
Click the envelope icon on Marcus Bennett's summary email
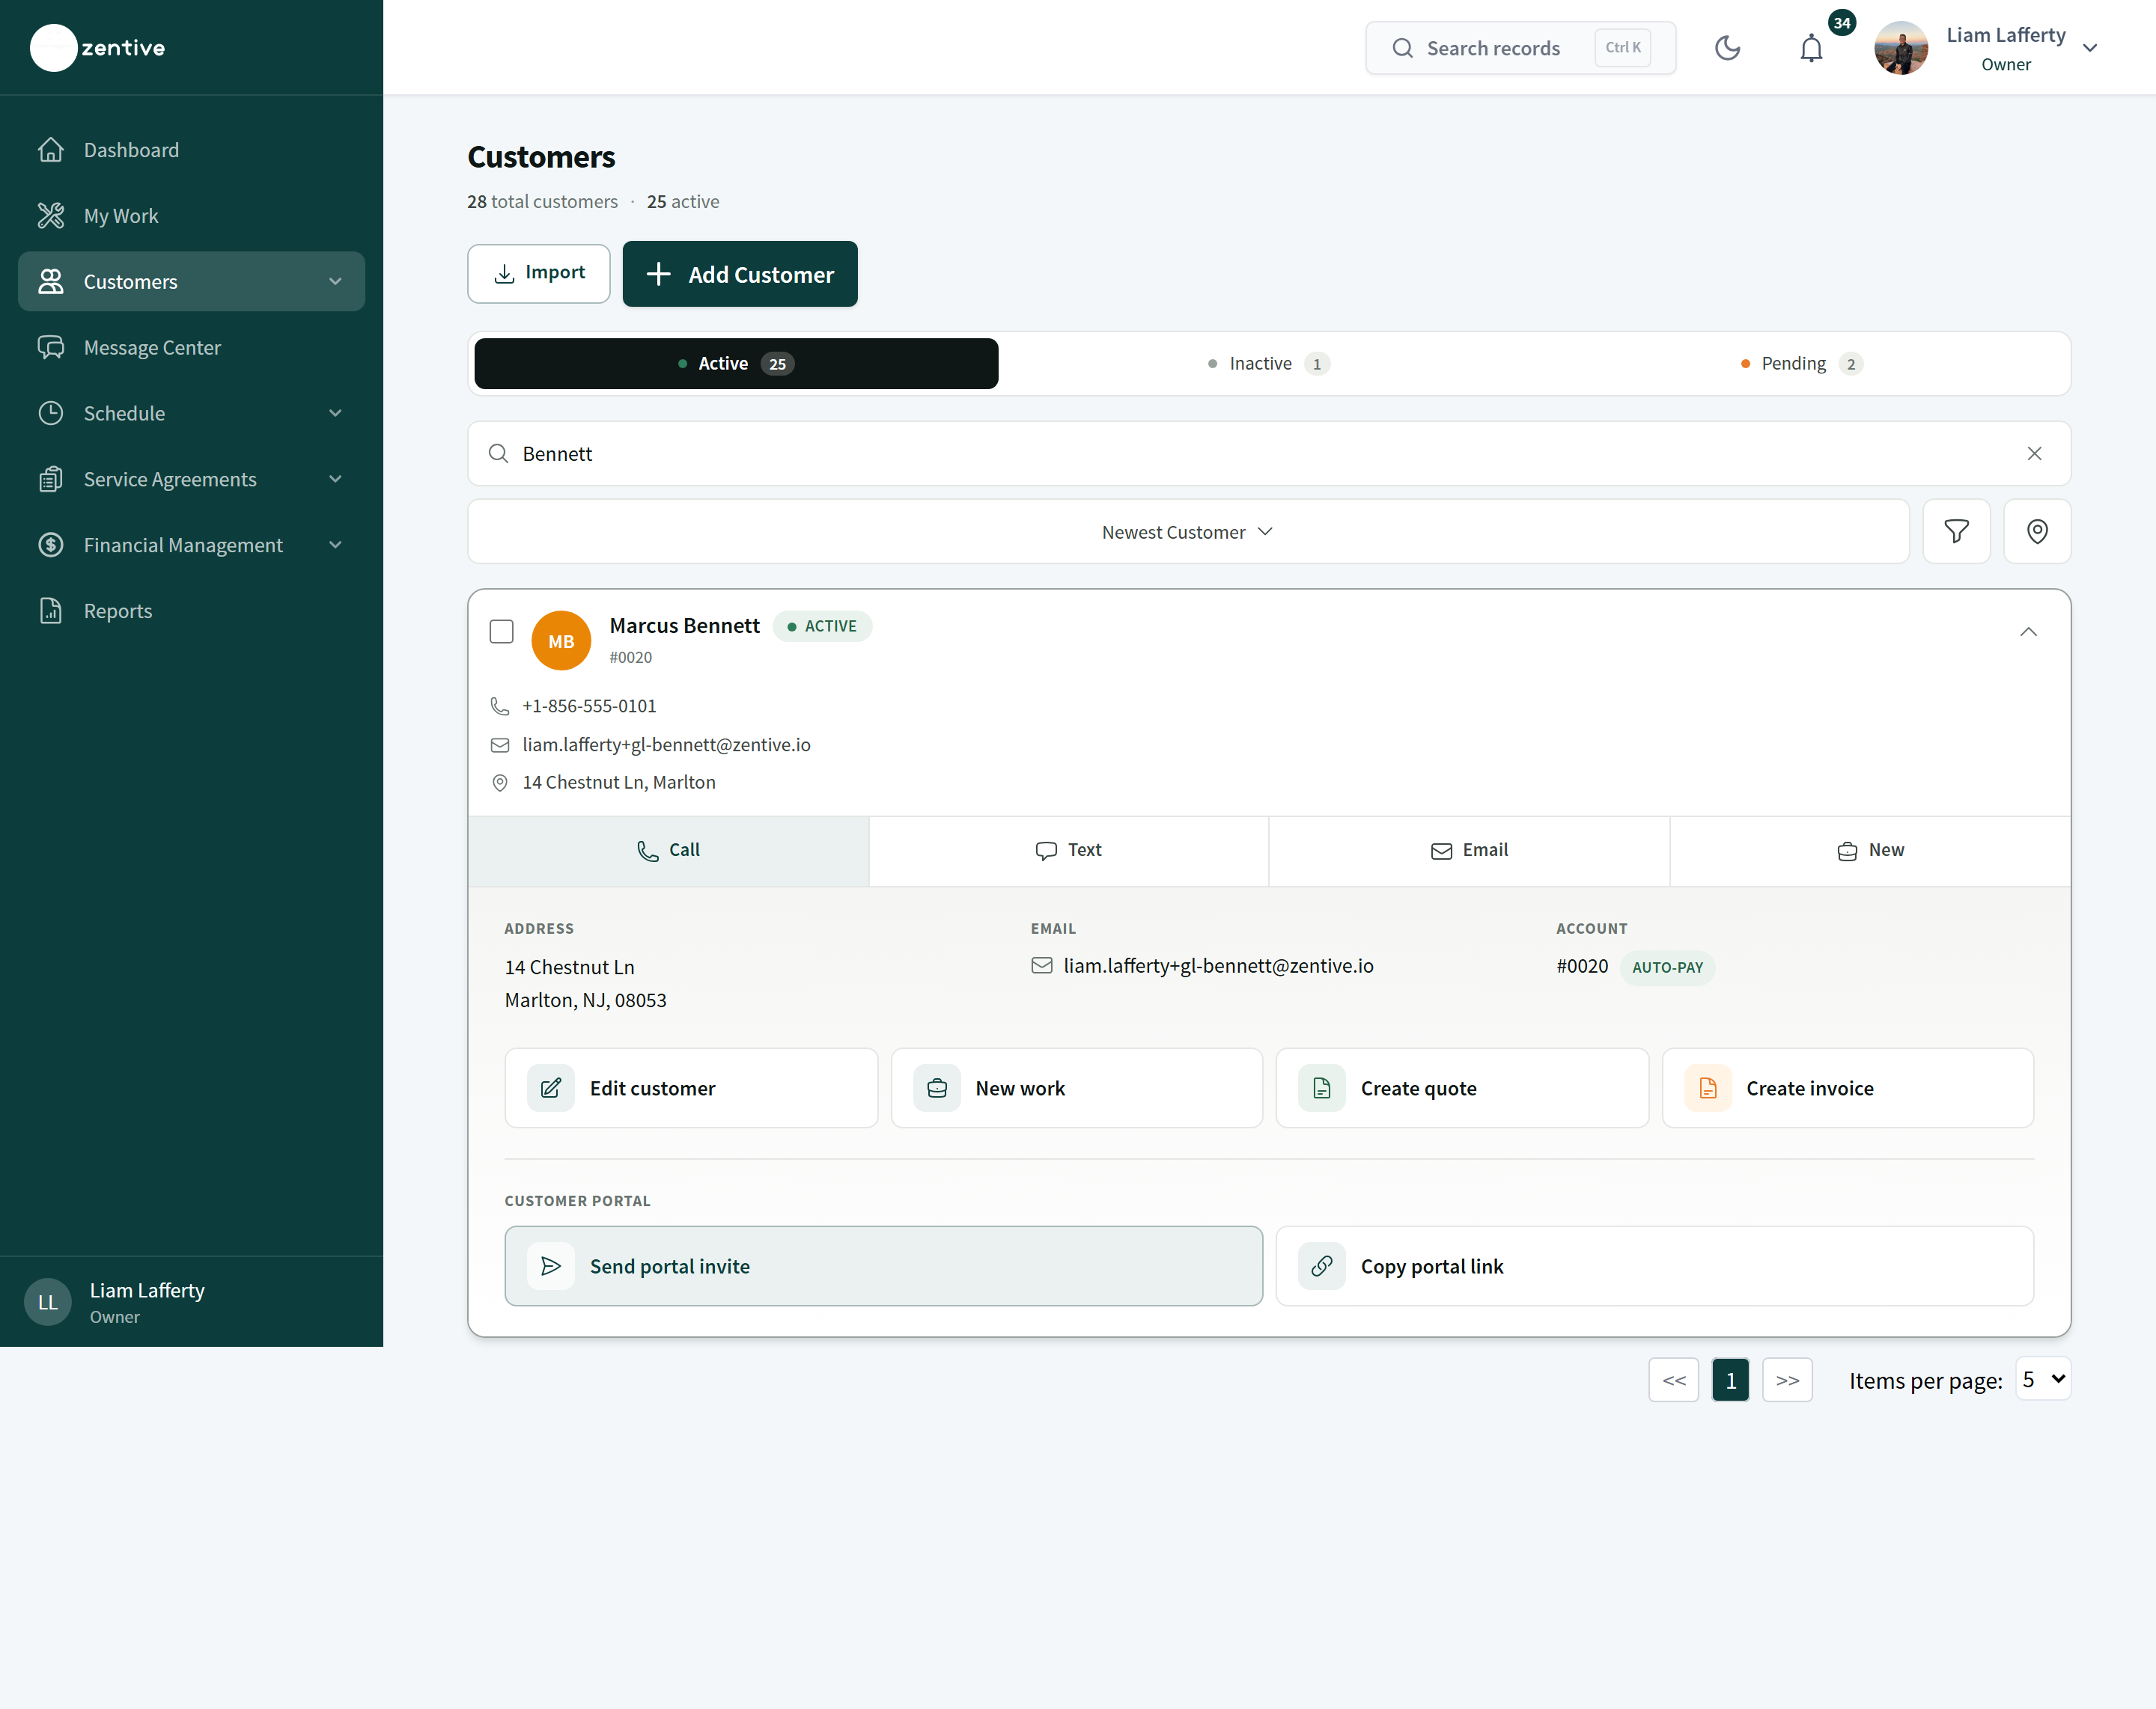tap(500, 745)
